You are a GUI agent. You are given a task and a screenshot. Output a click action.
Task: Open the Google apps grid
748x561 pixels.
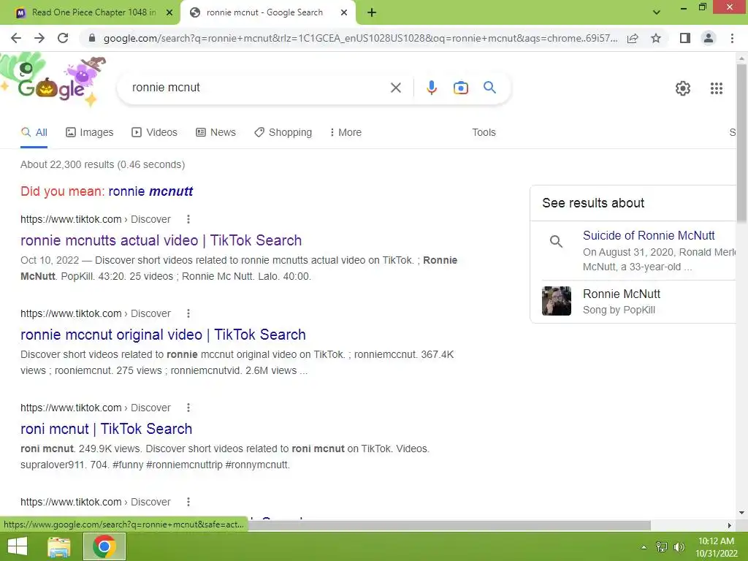[x=716, y=88]
